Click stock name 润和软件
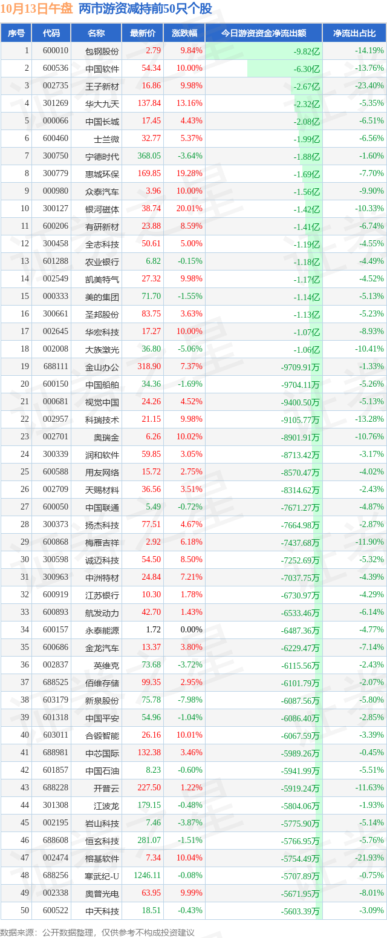 (102, 454)
